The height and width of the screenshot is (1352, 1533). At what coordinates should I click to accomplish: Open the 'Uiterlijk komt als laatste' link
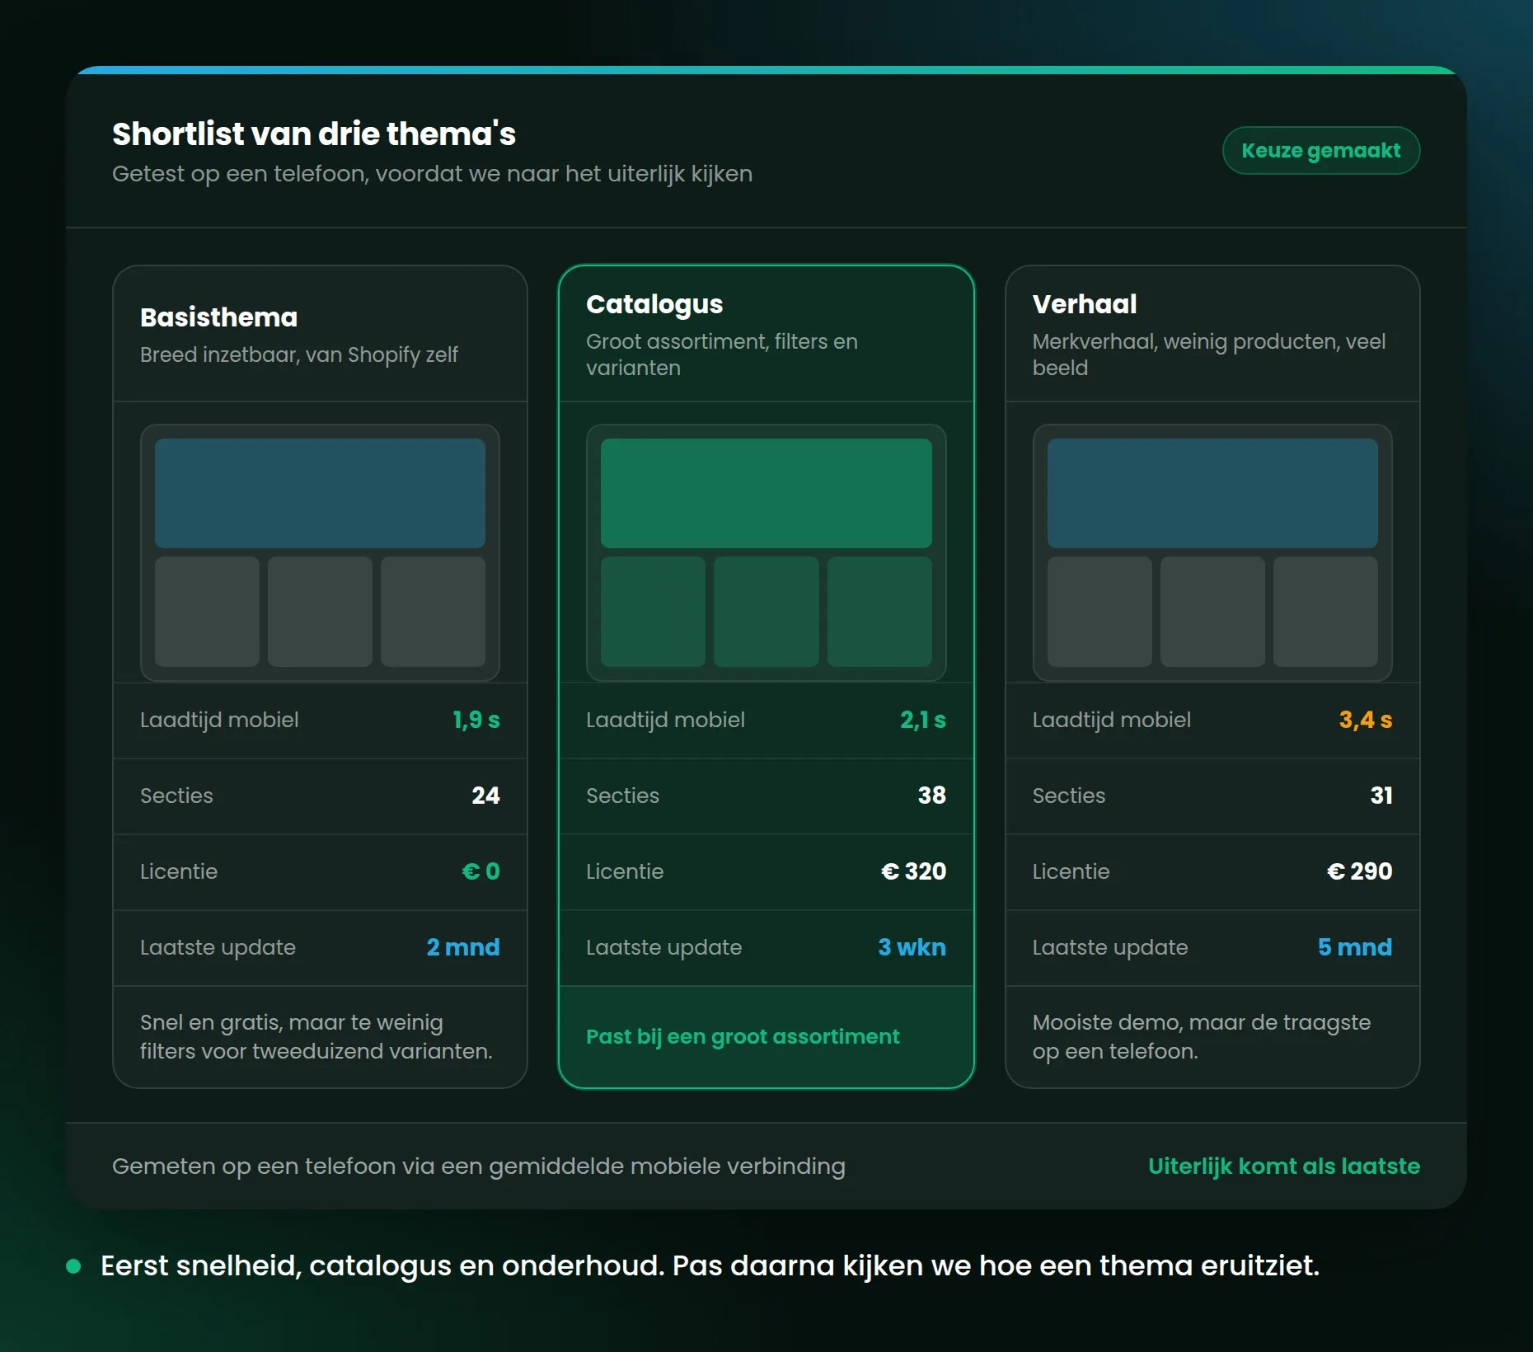click(x=1283, y=1166)
